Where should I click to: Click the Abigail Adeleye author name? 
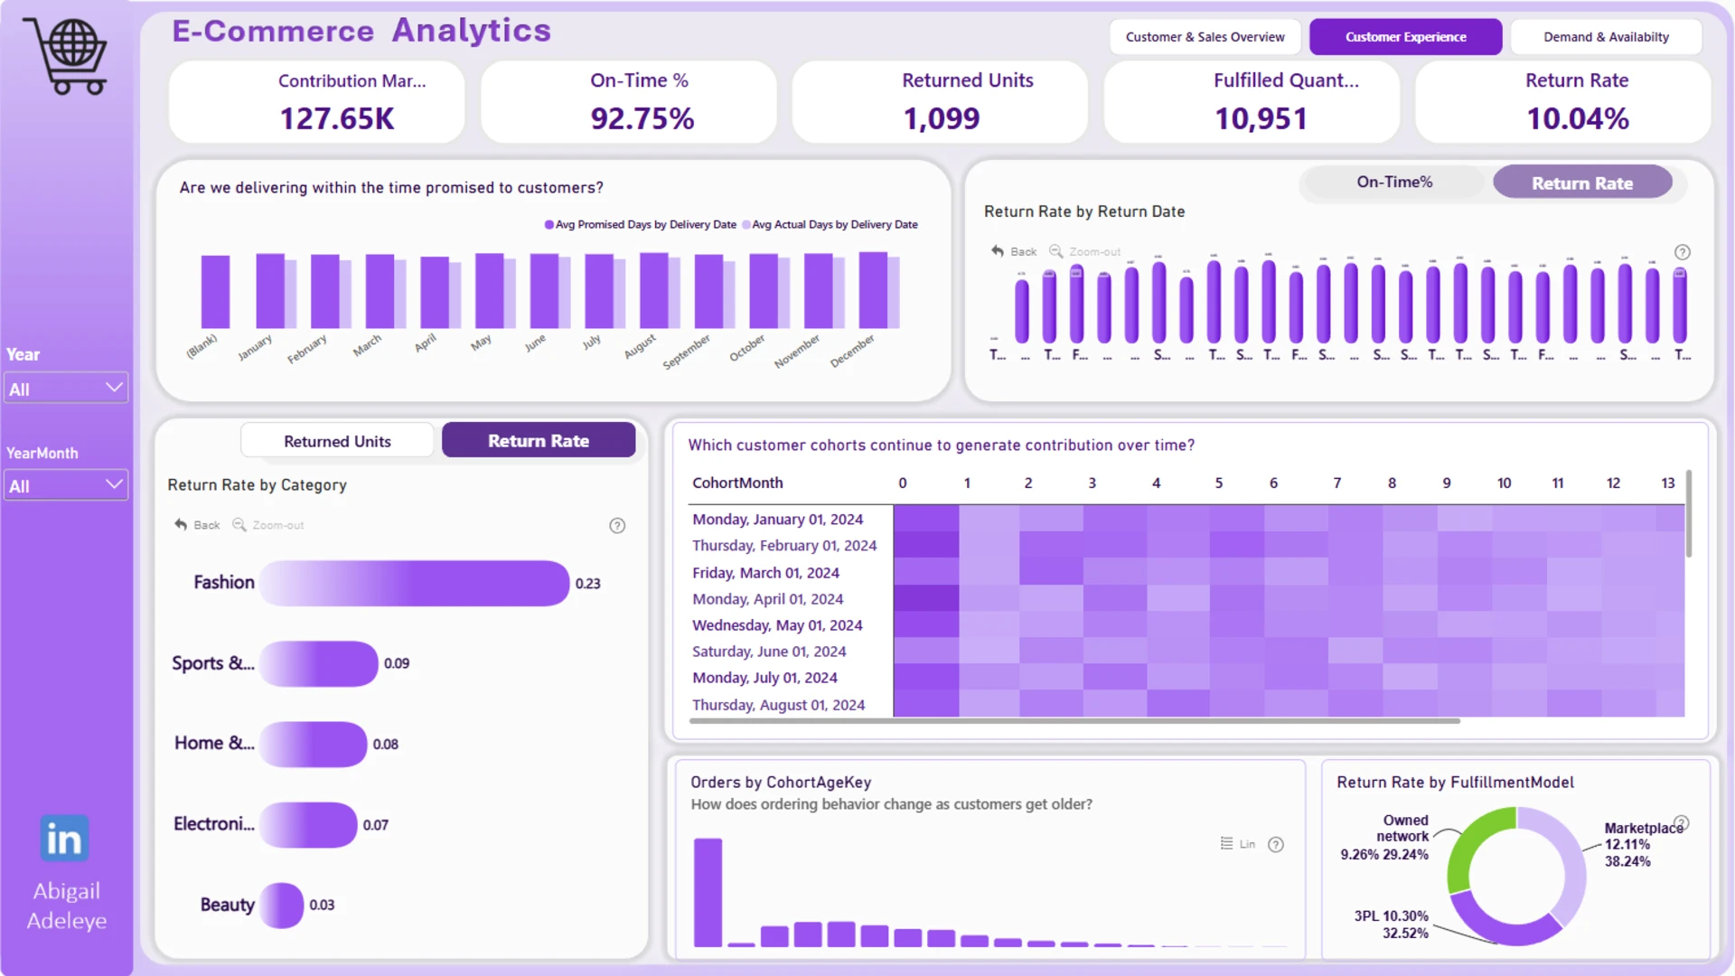click(x=66, y=906)
